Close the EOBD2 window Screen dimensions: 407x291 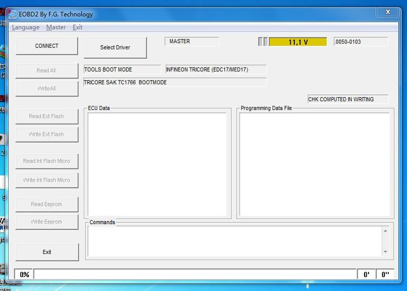[x=388, y=12]
